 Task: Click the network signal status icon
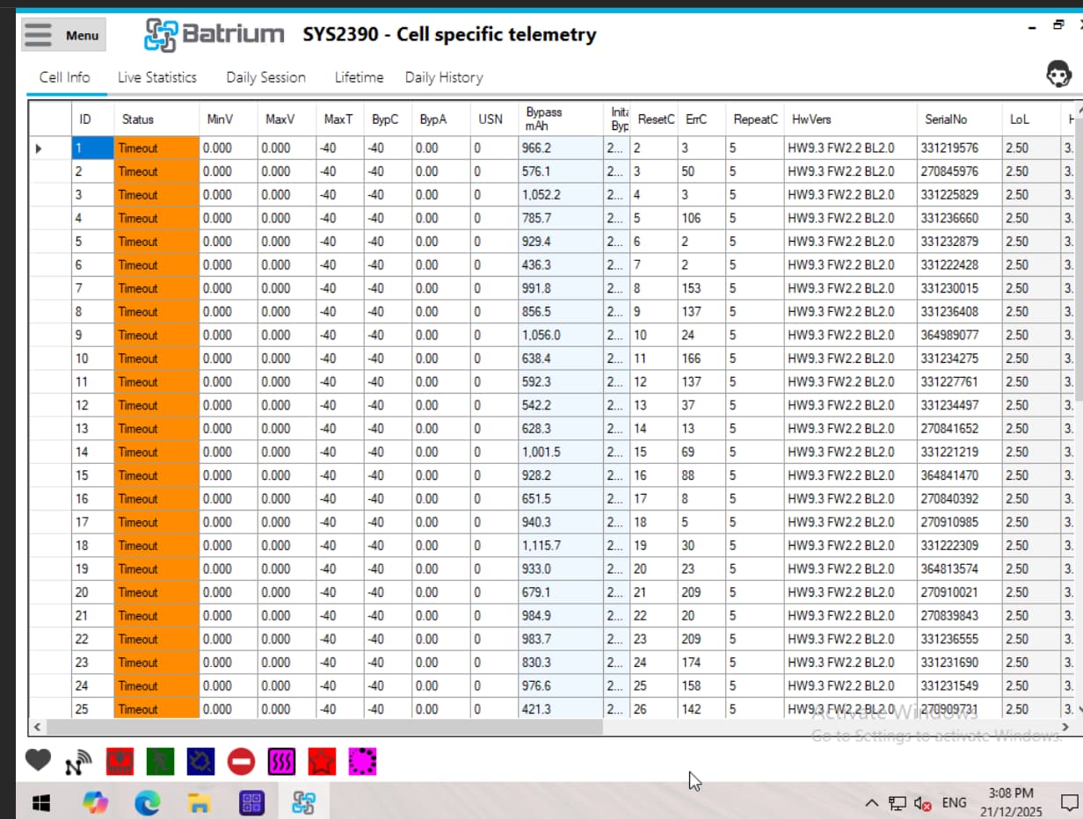point(78,762)
